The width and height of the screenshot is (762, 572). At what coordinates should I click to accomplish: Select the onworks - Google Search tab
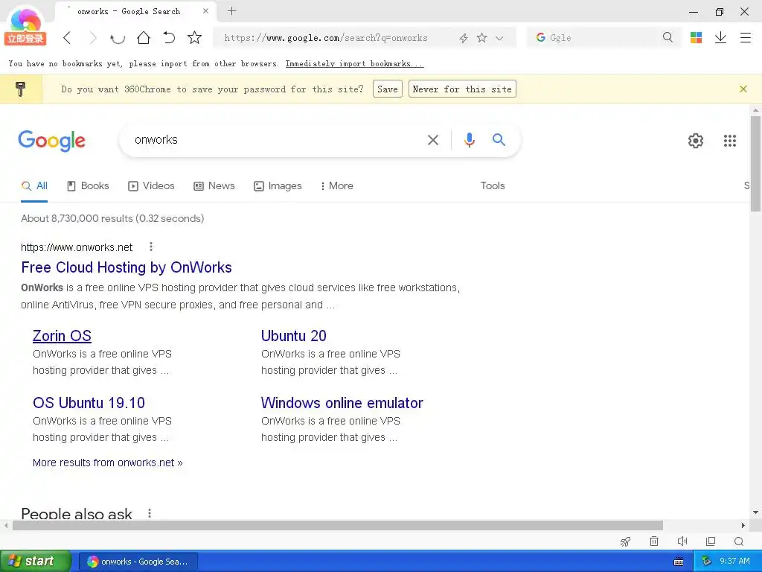129,11
